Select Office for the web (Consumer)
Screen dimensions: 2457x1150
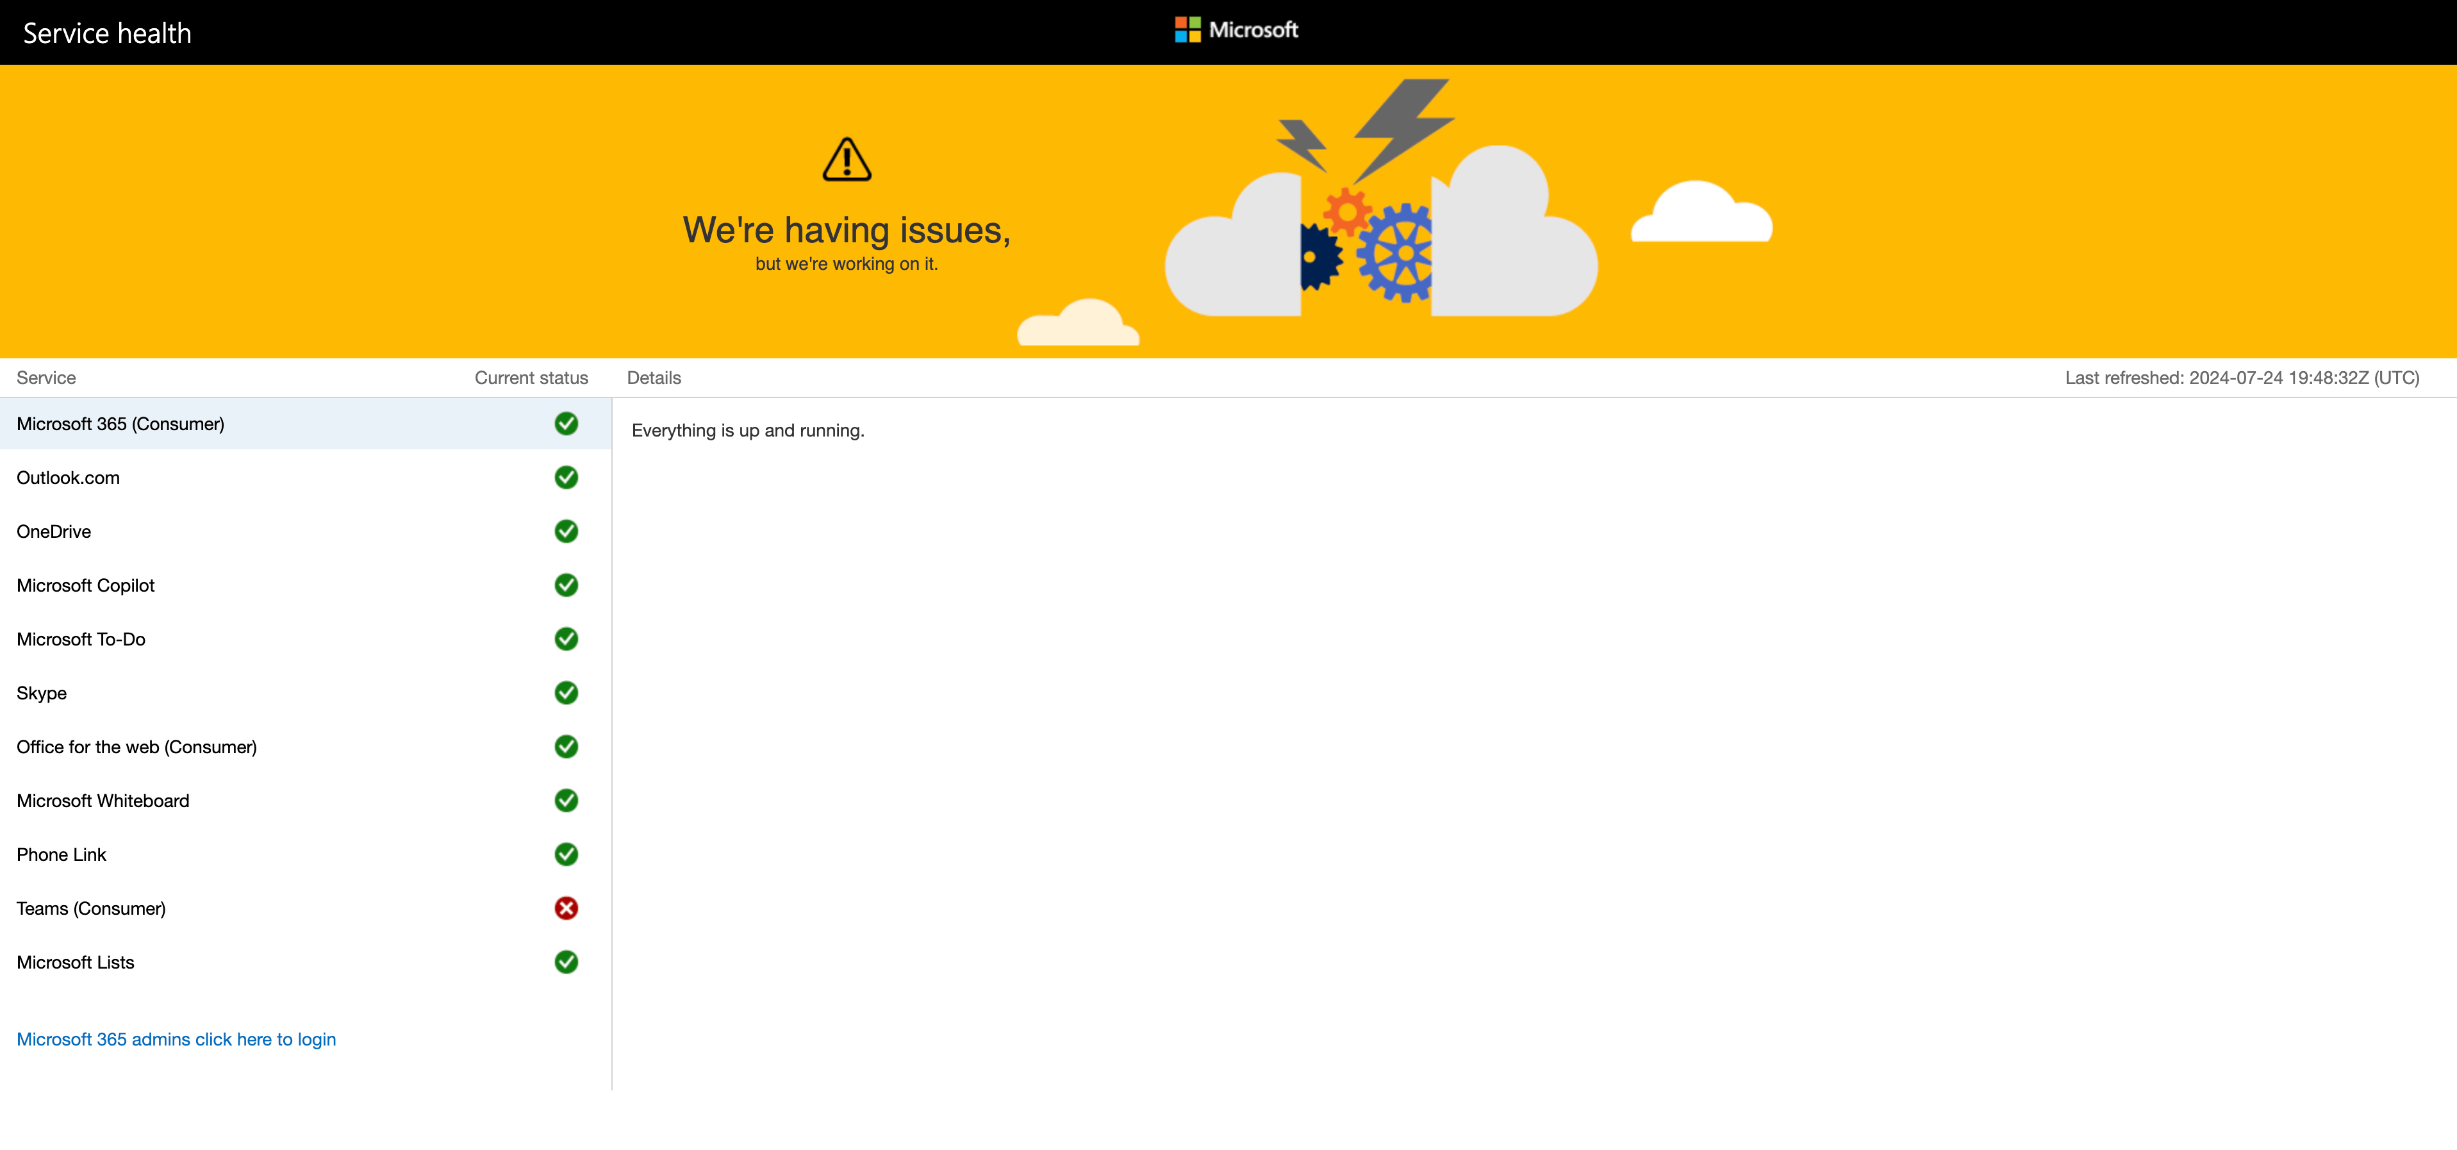pyautogui.click(x=136, y=747)
